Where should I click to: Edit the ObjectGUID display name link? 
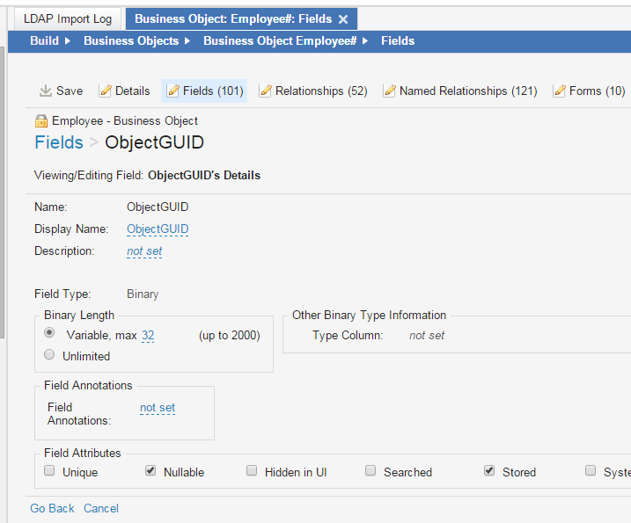(158, 229)
